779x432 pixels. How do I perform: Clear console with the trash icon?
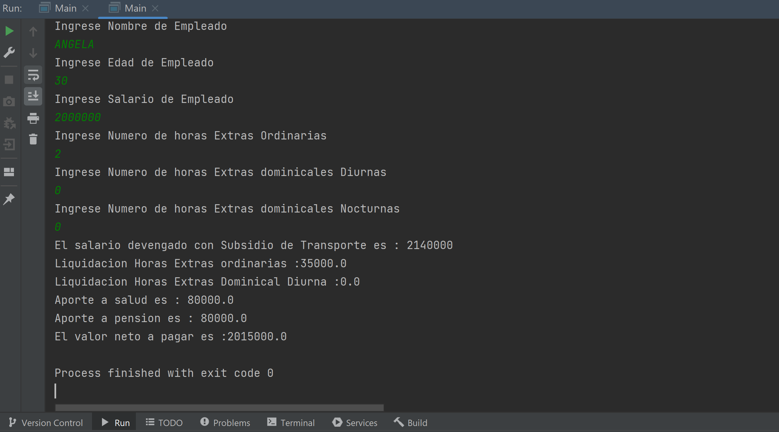pyautogui.click(x=33, y=139)
